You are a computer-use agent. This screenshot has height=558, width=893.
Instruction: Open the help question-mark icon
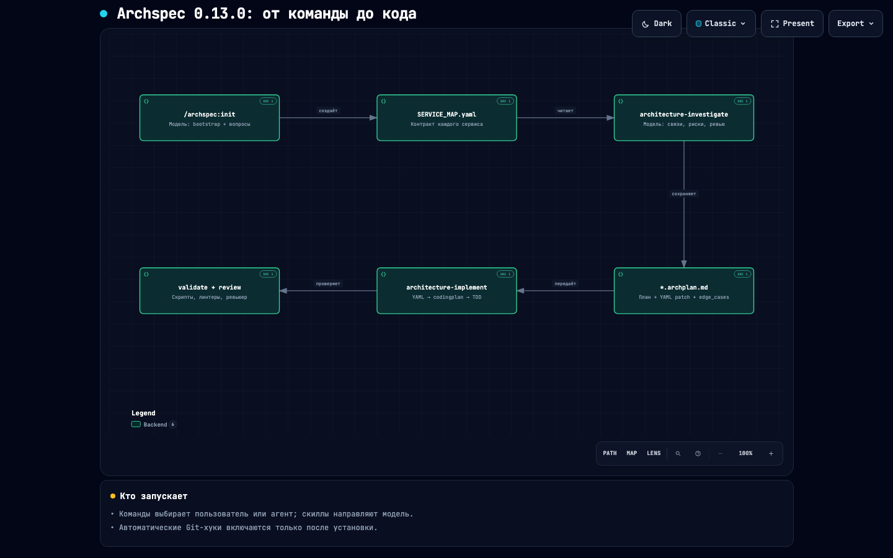coord(698,453)
